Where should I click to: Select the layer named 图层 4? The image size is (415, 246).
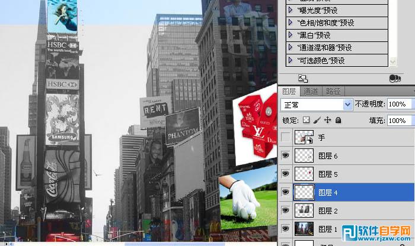(328, 192)
